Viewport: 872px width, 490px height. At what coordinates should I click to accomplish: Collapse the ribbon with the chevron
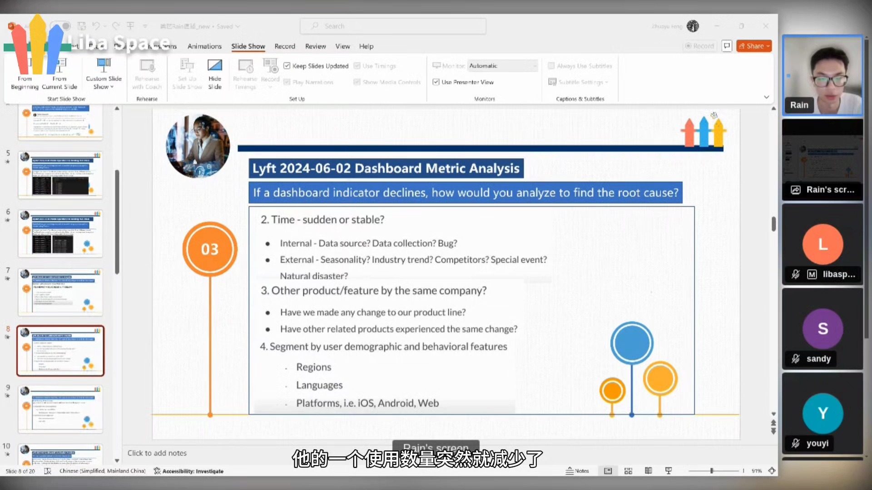pos(766,97)
